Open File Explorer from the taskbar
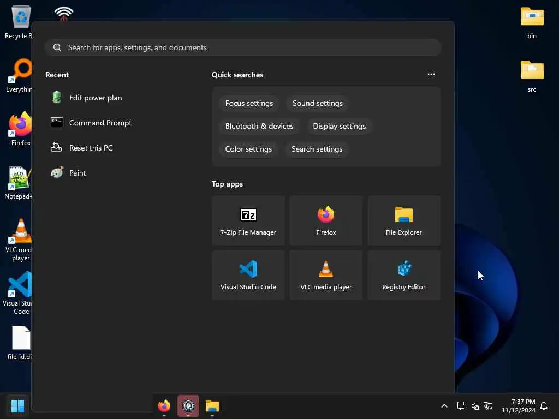Screen dimensions: 559x419 tap(212, 406)
